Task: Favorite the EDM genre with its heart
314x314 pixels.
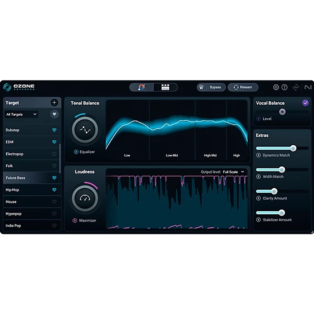Action: (54, 142)
